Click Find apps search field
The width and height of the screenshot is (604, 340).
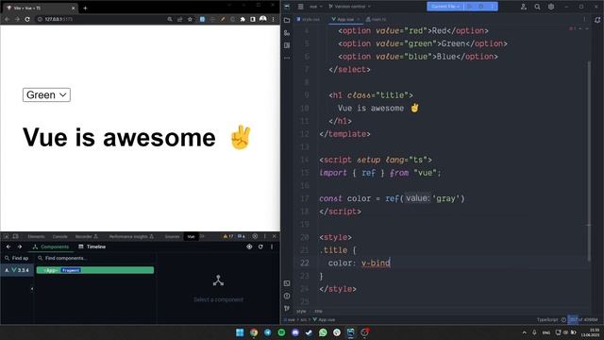point(17,258)
